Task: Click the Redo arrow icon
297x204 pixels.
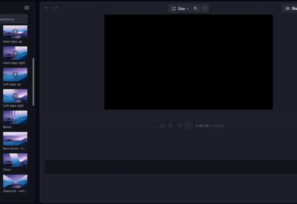Action: [56, 8]
